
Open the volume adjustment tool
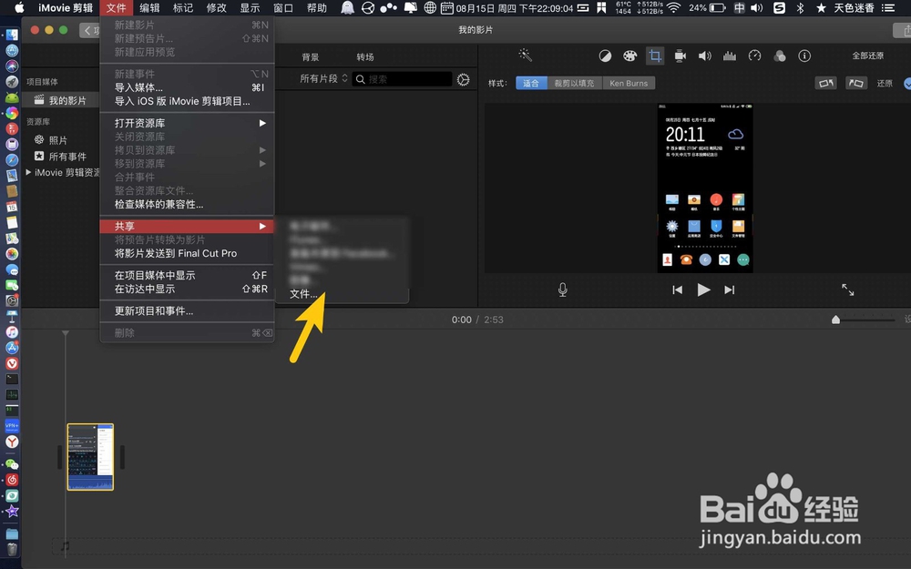coord(705,56)
